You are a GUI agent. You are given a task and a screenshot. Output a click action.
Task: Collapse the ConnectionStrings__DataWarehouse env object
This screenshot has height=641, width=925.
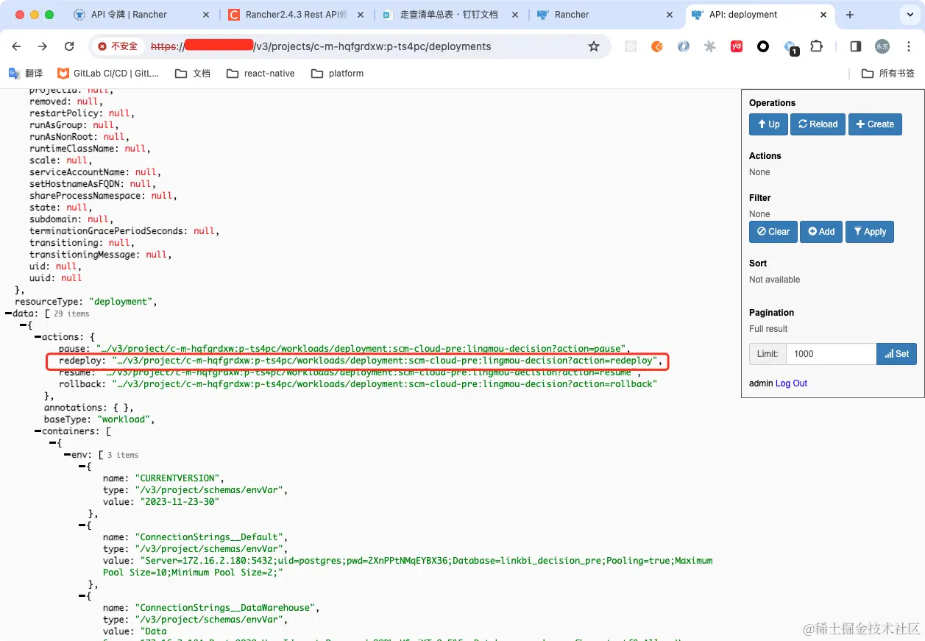(x=82, y=596)
